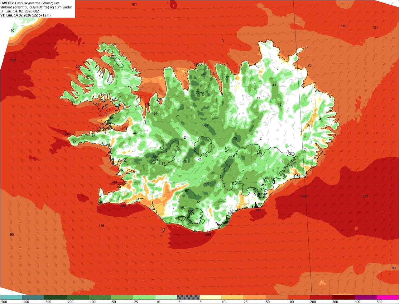Click the '-77' flux value on the map
399x304 pixels.
tap(227, 77)
